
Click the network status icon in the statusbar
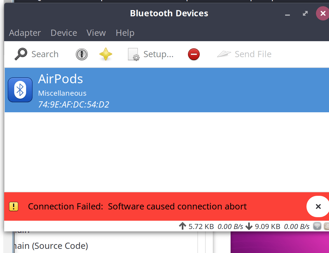(317, 226)
